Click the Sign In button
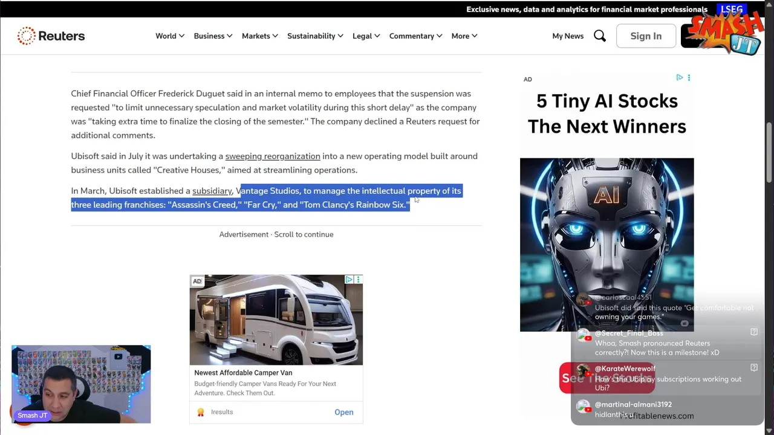Screen dimensions: 774x435 (x=646, y=36)
